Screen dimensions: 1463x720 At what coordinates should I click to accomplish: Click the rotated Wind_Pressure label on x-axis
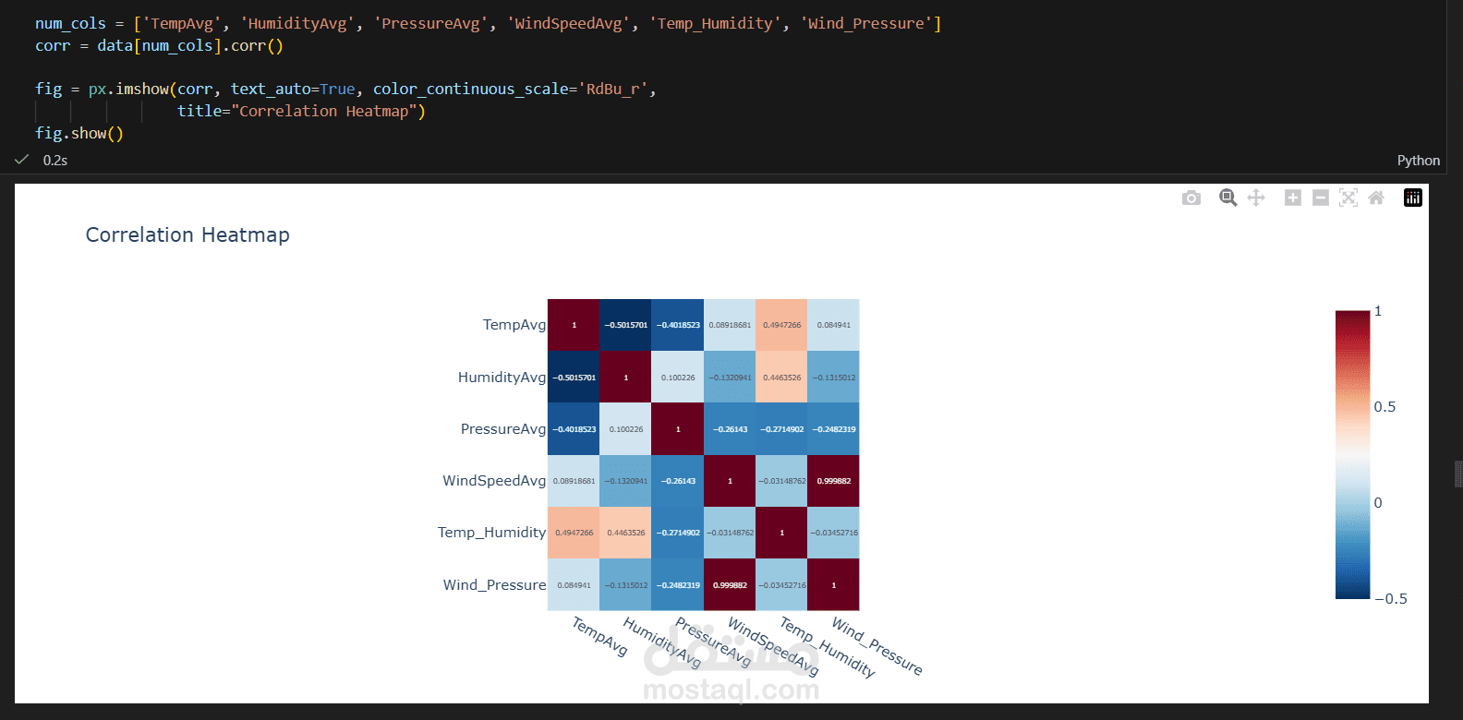(x=877, y=645)
